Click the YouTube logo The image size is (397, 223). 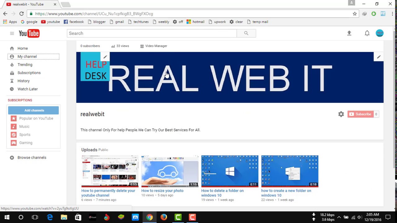[x=29, y=33]
